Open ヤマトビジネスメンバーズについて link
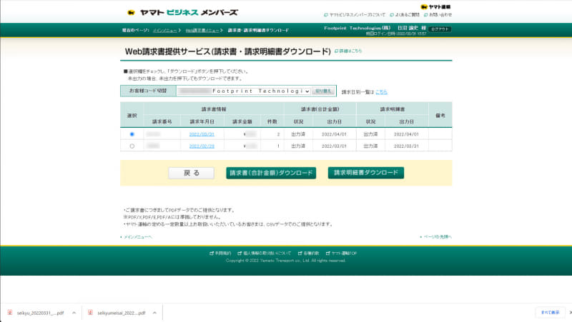The image size is (572, 322). pyautogui.click(x=355, y=15)
